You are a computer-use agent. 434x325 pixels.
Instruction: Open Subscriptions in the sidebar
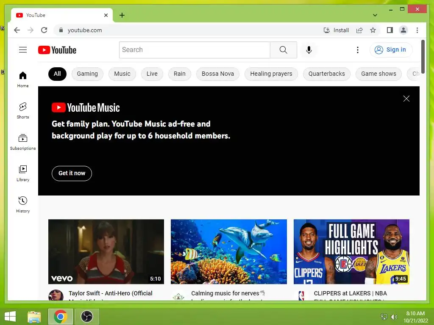23,142
